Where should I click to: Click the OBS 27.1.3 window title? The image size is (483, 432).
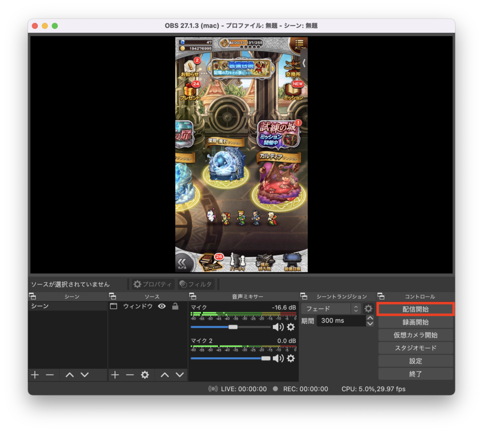(x=241, y=26)
